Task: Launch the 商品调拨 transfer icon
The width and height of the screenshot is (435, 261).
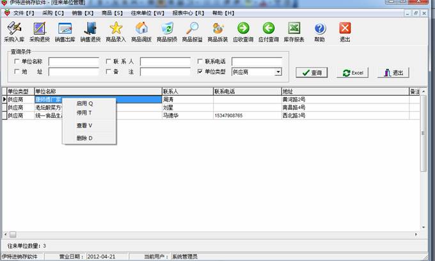Action: point(141,31)
